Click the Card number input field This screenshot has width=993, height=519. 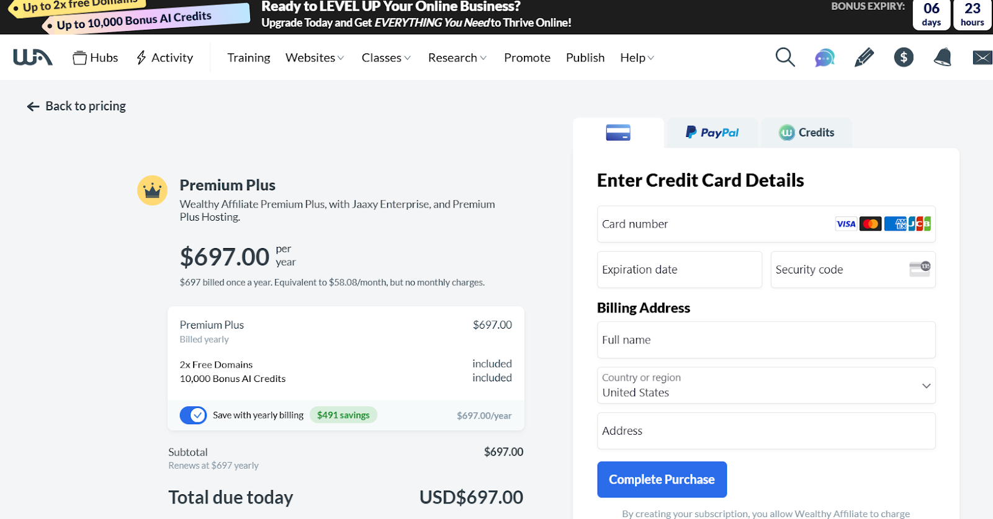click(714, 224)
